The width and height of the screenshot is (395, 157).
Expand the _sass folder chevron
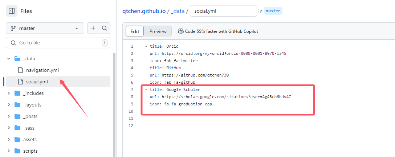[9, 128]
